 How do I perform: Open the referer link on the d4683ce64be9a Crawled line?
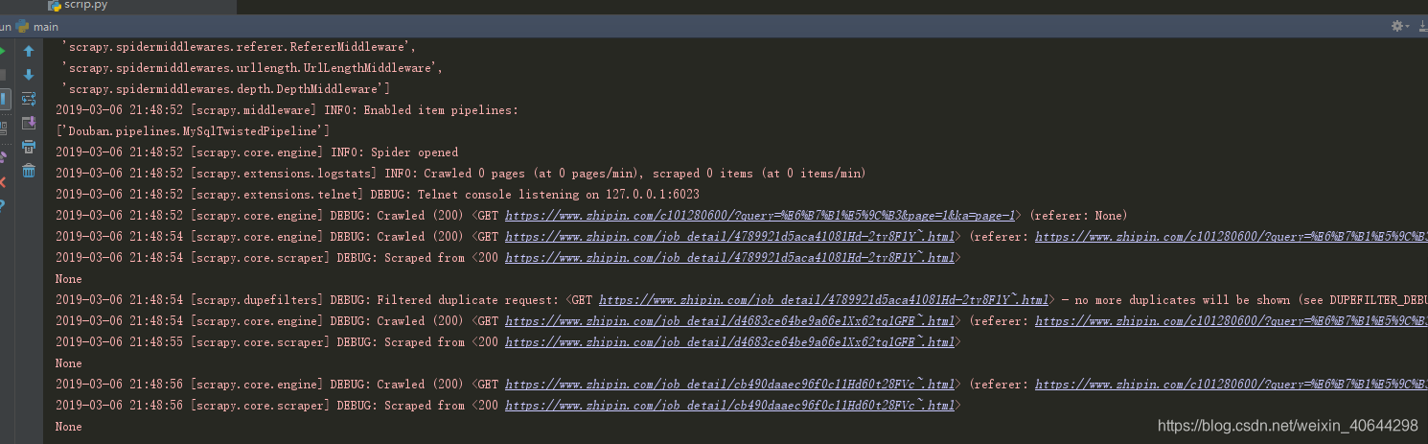pyautogui.click(x=1232, y=321)
